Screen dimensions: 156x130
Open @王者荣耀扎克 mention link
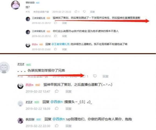coord(61,44)
